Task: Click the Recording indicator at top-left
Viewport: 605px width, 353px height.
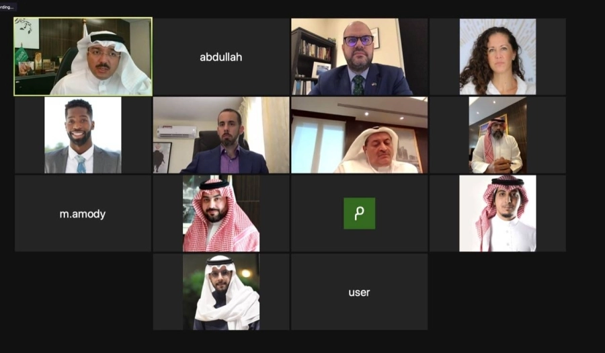Action: 7,7
